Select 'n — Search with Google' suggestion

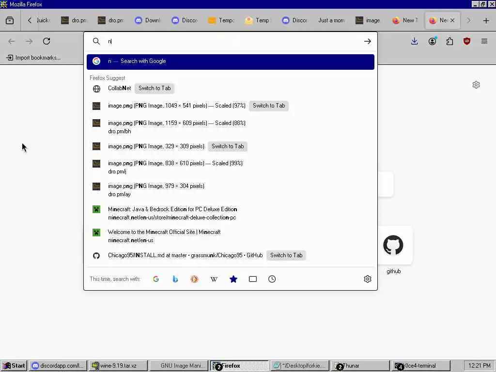coord(230,62)
